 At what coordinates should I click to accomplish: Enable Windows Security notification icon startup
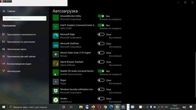click(101, 90)
